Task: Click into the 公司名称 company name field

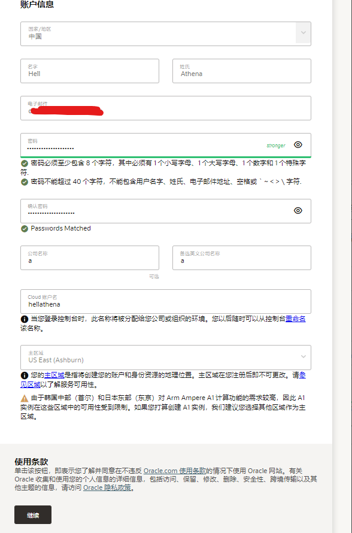Action: point(90,258)
